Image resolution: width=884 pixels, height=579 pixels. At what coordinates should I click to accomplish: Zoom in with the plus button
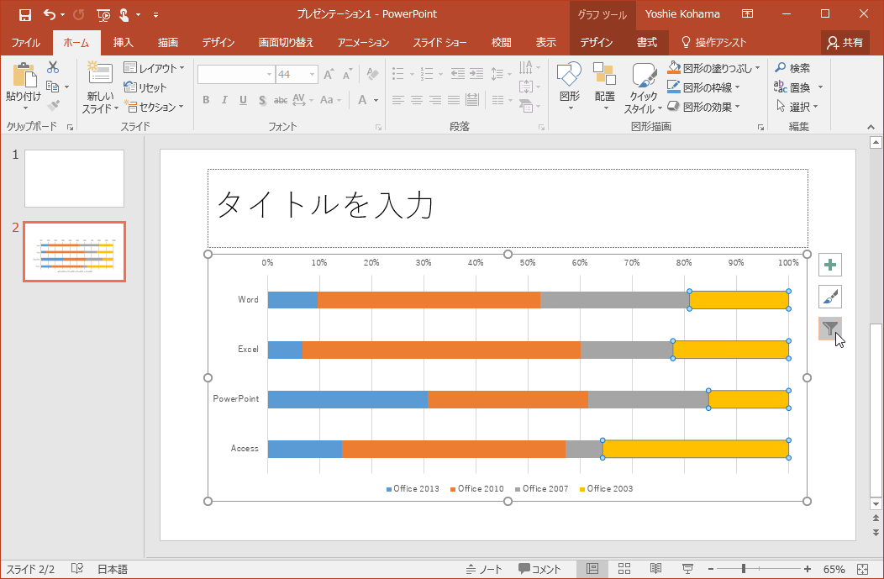[x=808, y=569]
